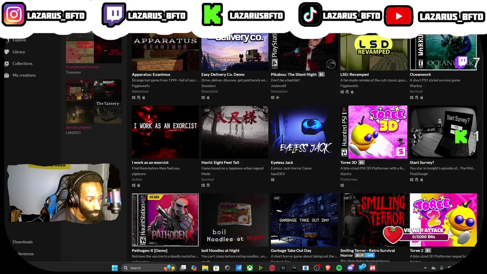Click Simulation genre under Easy Delivery Co.

(210, 91)
